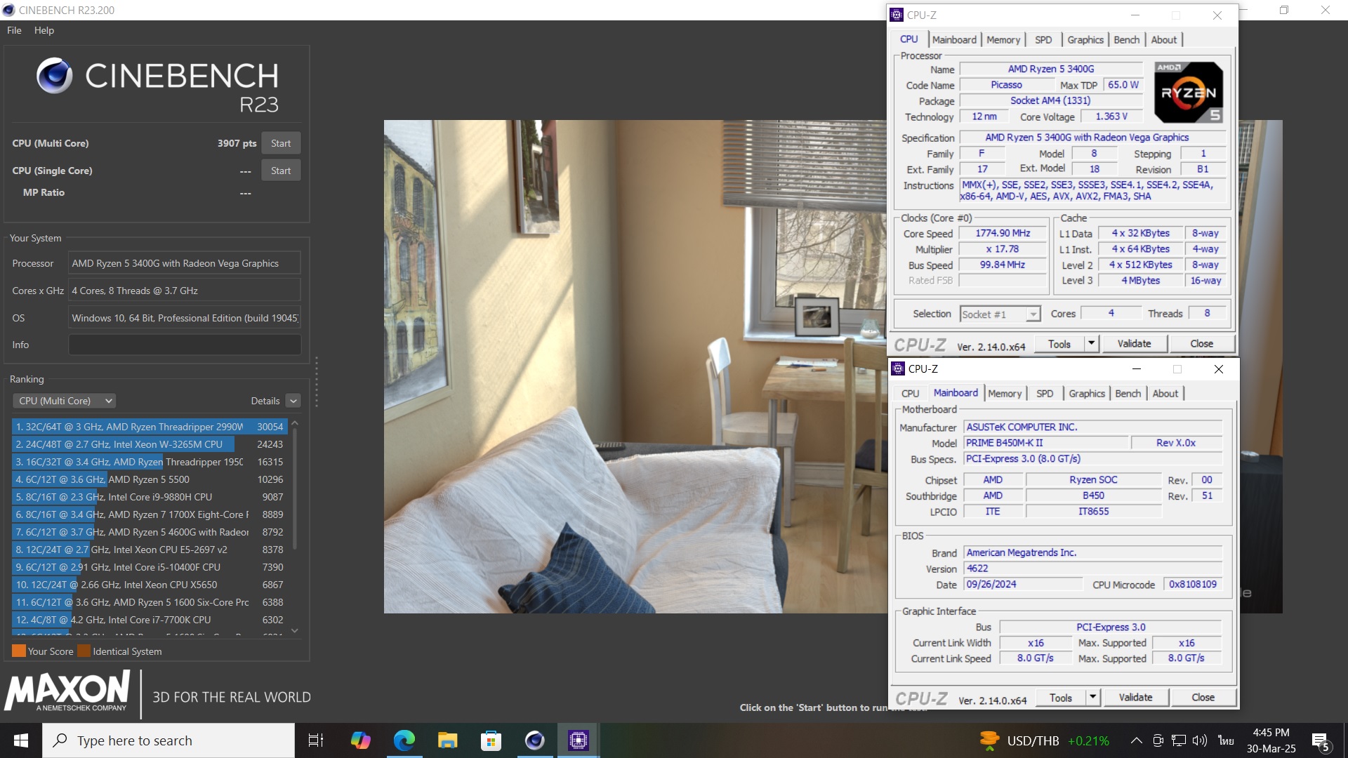The image size is (1348, 758).
Task: Click Your Score orange swatch
Action: [19, 651]
